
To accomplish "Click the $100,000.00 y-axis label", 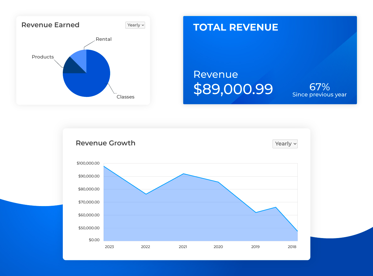I will pyautogui.click(x=88, y=163).
